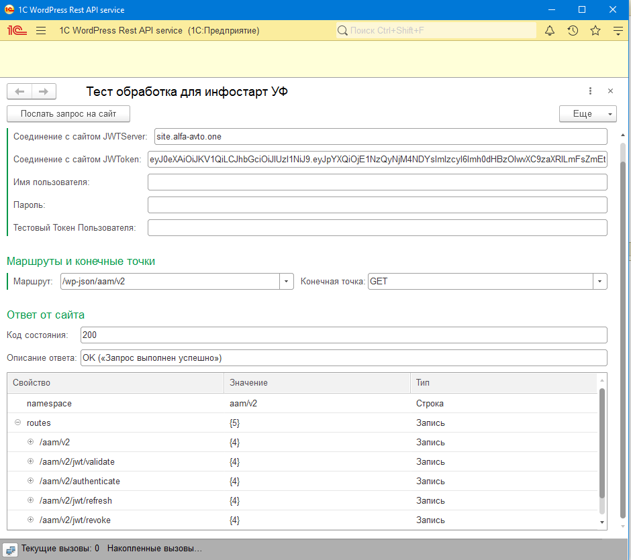
Task: Open the history clock icon
Action: (x=573, y=31)
